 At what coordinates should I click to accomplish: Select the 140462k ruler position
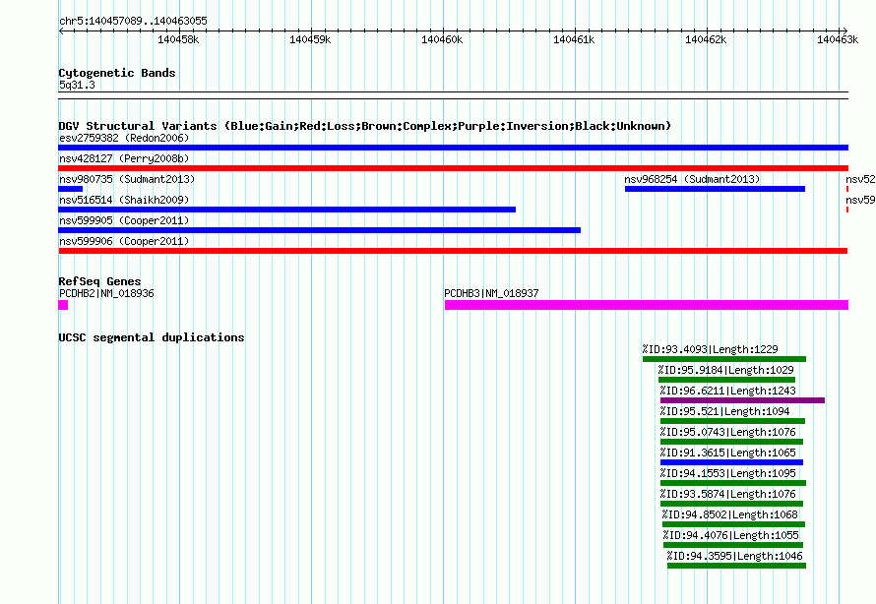pyautogui.click(x=706, y=39)
